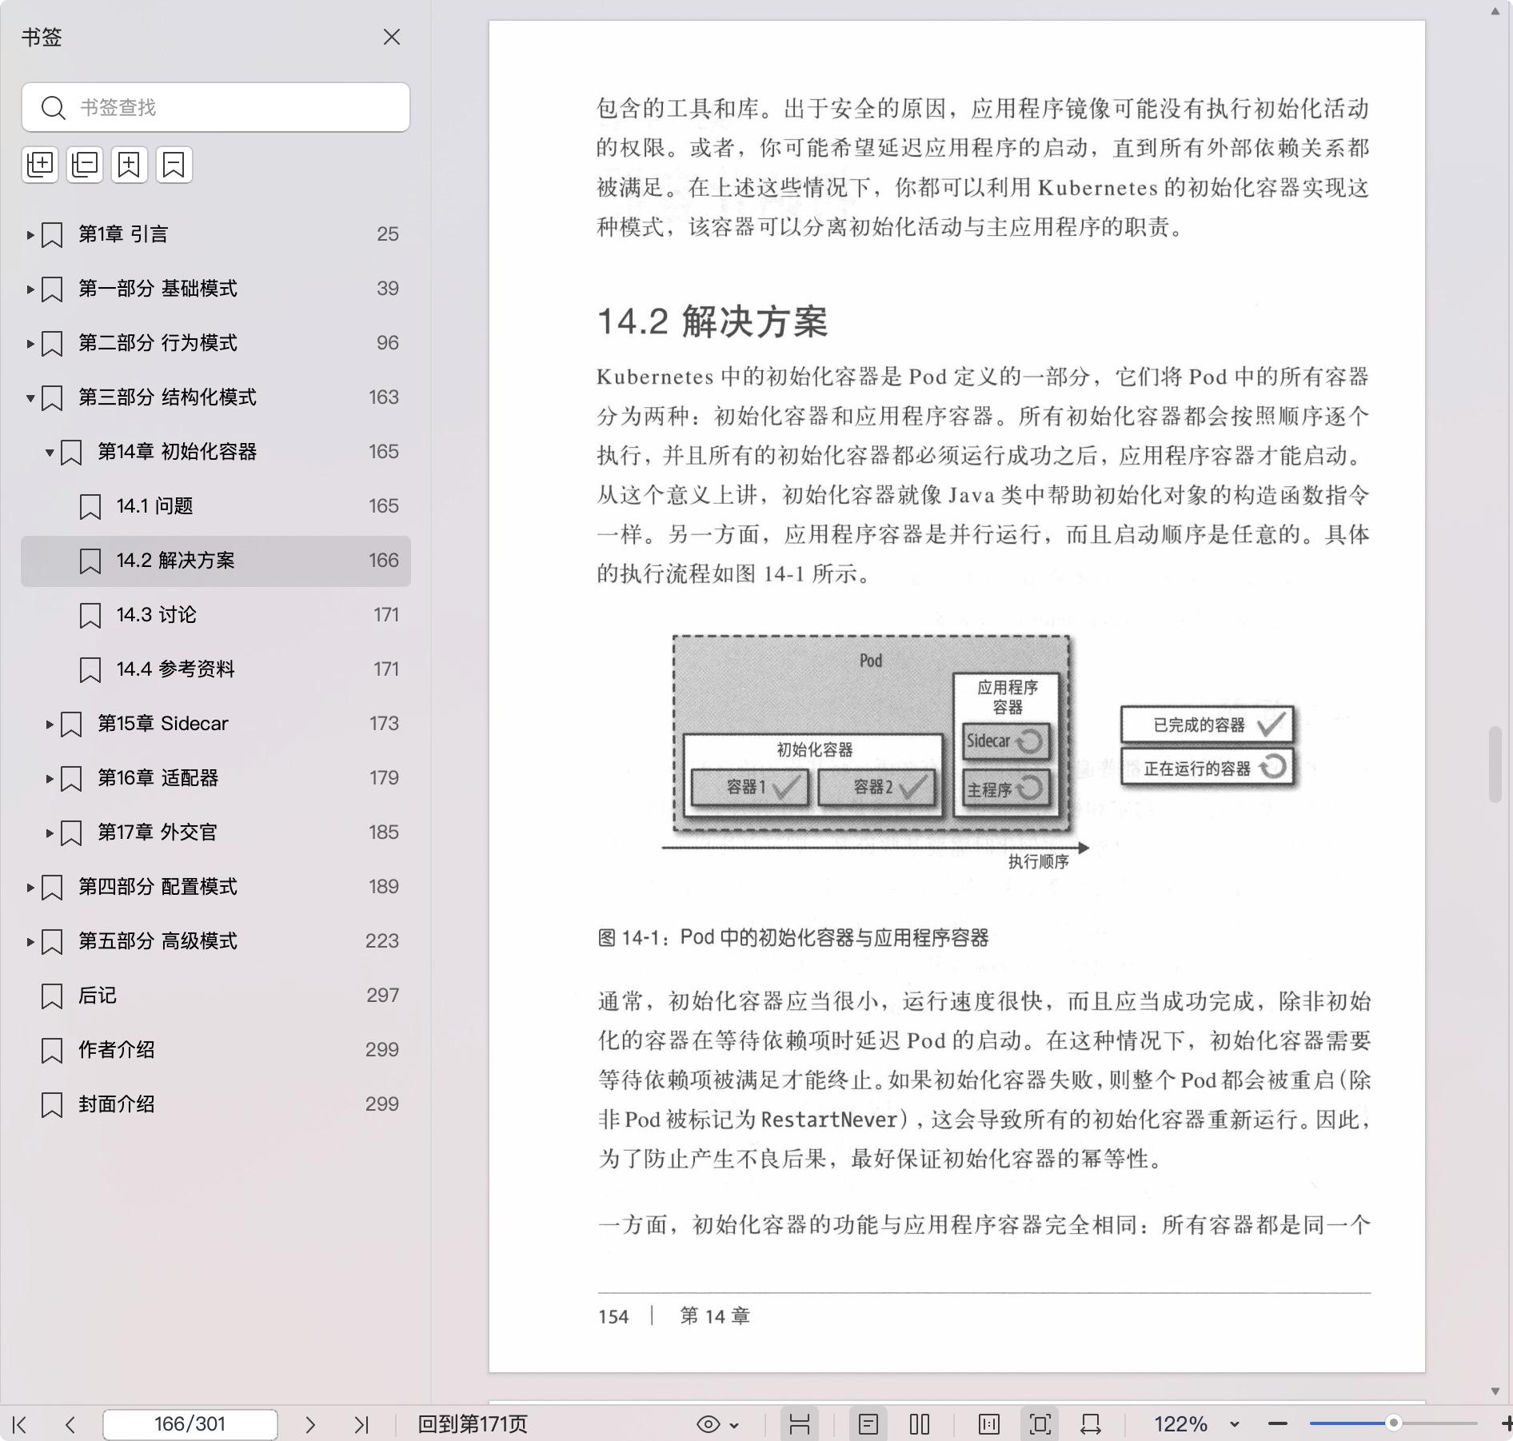Click the expand all bookmarks icon
1513x1441 pixels.
pos(40,165)
